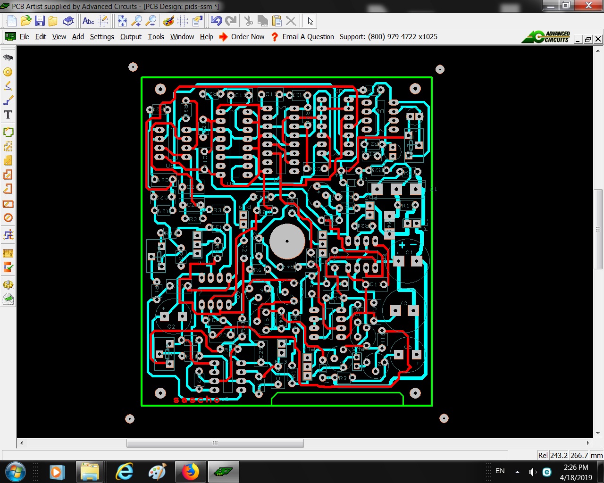Open the color palette settings icon
This screenshot has height=483, width=604.
tap(168, 21)
